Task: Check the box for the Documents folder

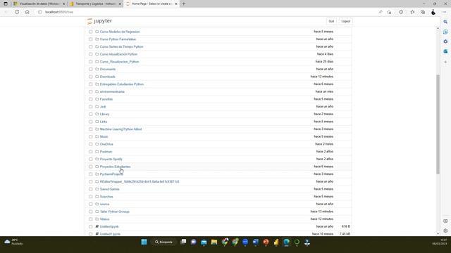Action: pyautogui.click(x=91, y=69)
